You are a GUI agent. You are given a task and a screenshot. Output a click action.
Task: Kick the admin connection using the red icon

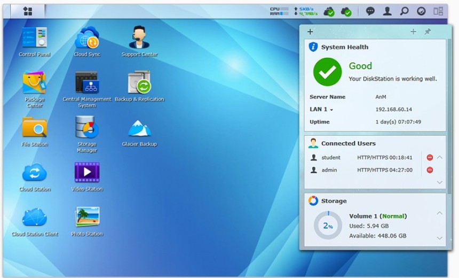click(430, 170)
